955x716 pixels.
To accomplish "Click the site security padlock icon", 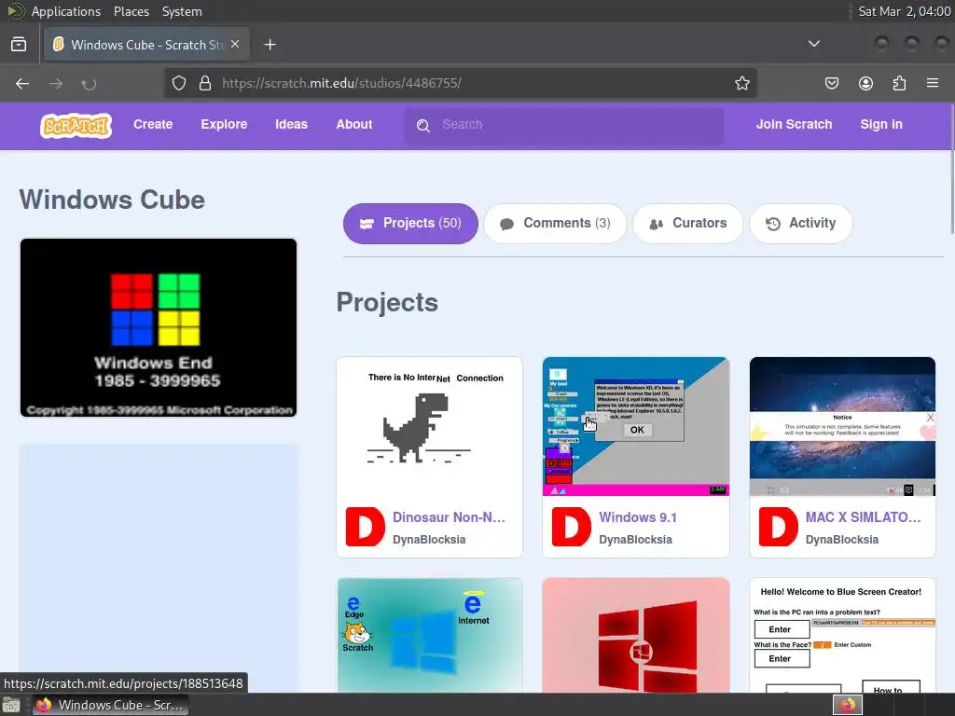I will 205,83.
